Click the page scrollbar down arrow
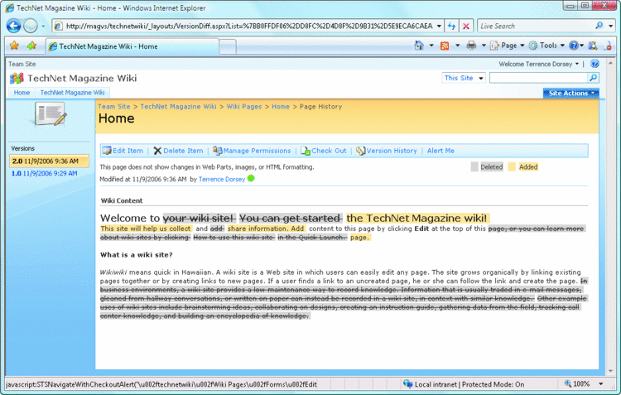This screenshot has width=621, height=395. coord(610,371)
